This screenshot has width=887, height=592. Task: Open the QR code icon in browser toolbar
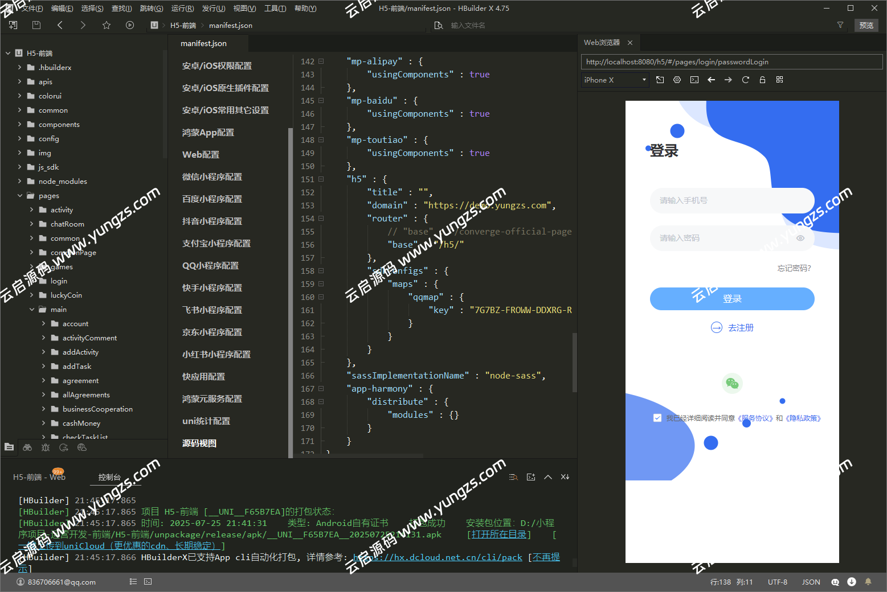pyautogui.click(x=779, y=80)
